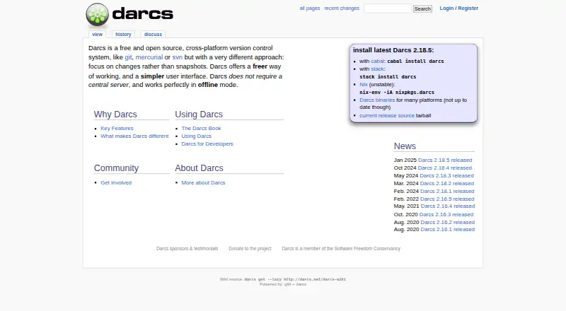Viewport: 566px width, 311px height.
Task: Open the view tab
Action: pyautogui.click(x=97, y=34)
